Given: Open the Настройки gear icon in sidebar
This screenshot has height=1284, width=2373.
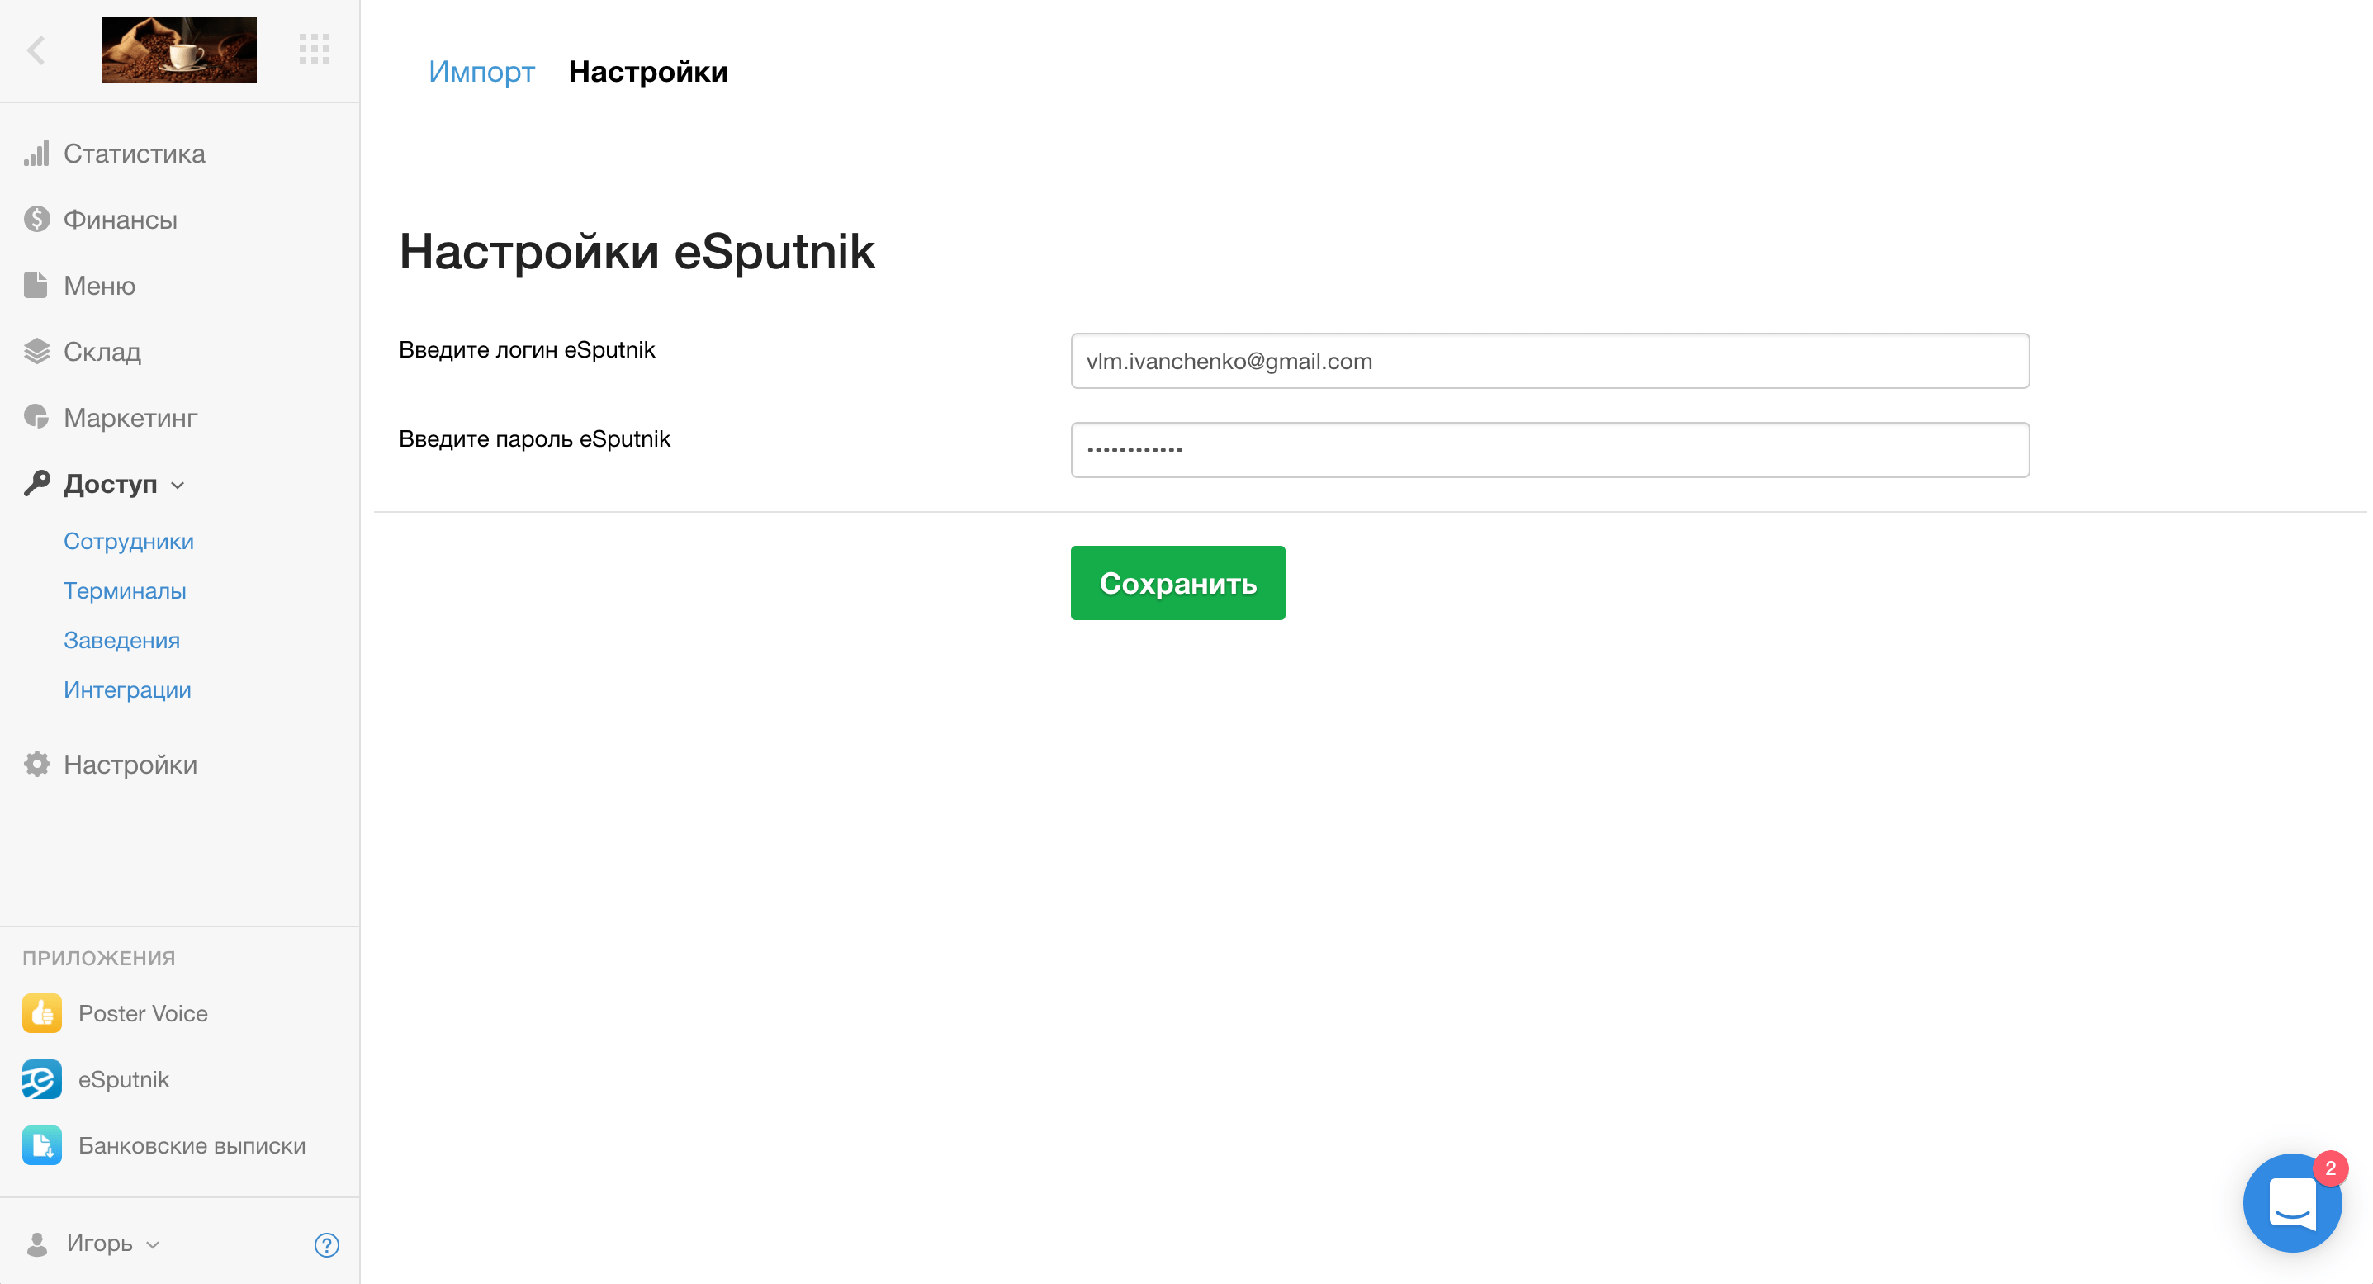Looking at the screenshot, I should click(x=37, y=765).
